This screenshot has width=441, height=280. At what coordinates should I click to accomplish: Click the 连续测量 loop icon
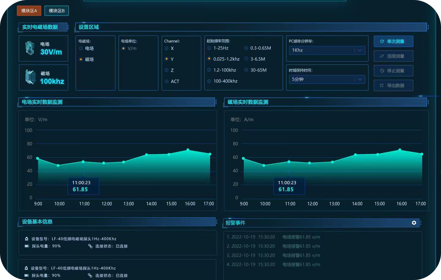coord(382,56)
